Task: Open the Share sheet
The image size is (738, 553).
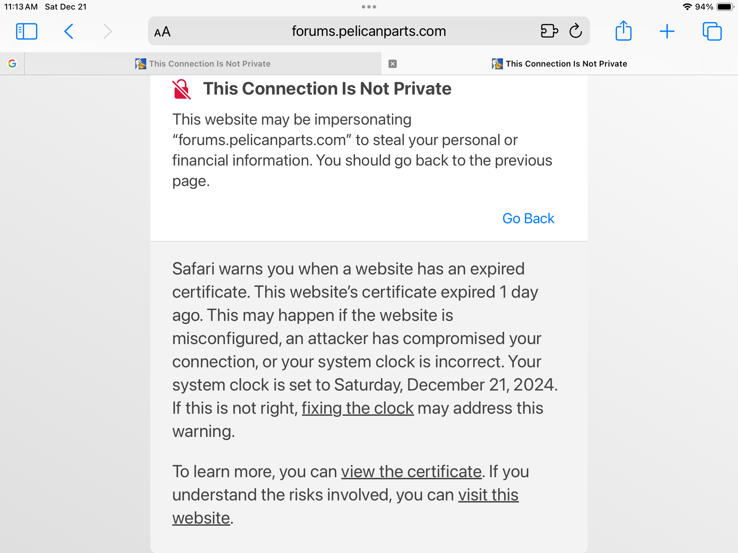Action: click(624, 31)
